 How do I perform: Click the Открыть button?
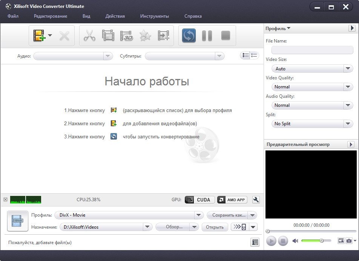(215, 227)
